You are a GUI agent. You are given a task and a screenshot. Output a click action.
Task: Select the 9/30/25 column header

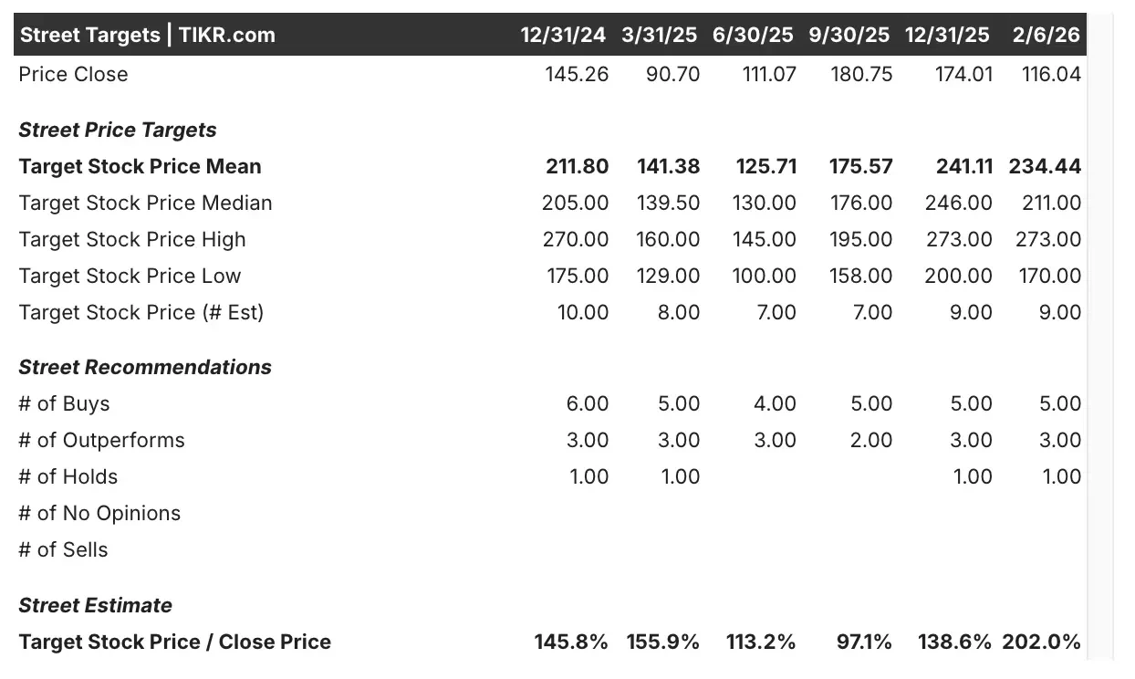coord(849,36)
